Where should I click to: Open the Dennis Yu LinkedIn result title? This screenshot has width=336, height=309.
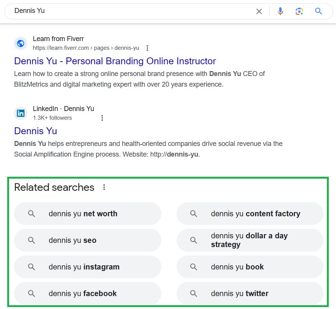point(36,131)
